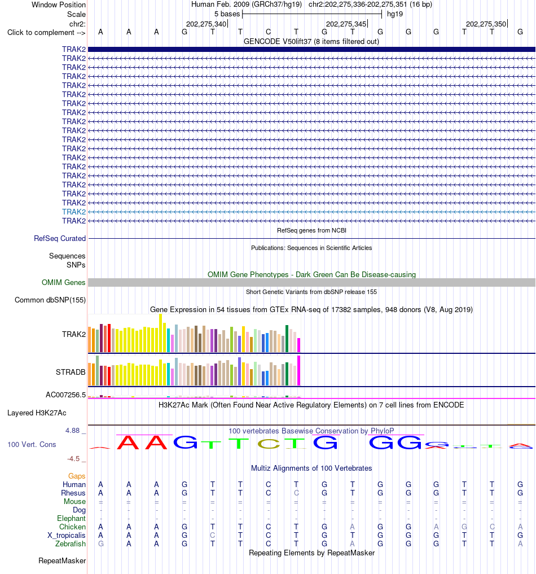Screen dimensions: 536x574
Task: Click the "AC007256.5" expression label
Action: (65, 395)
